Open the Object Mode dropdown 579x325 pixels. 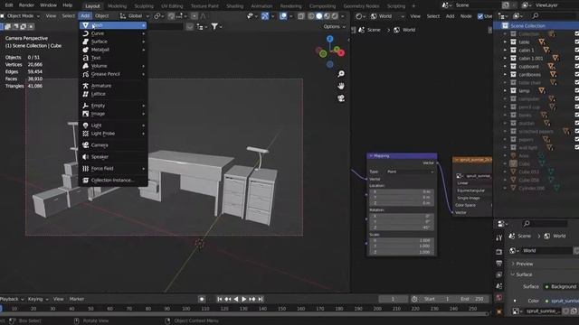pyautogui.click(x=20, y=16)
